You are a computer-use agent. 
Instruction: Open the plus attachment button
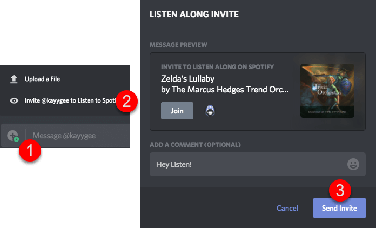coord(13,136)
